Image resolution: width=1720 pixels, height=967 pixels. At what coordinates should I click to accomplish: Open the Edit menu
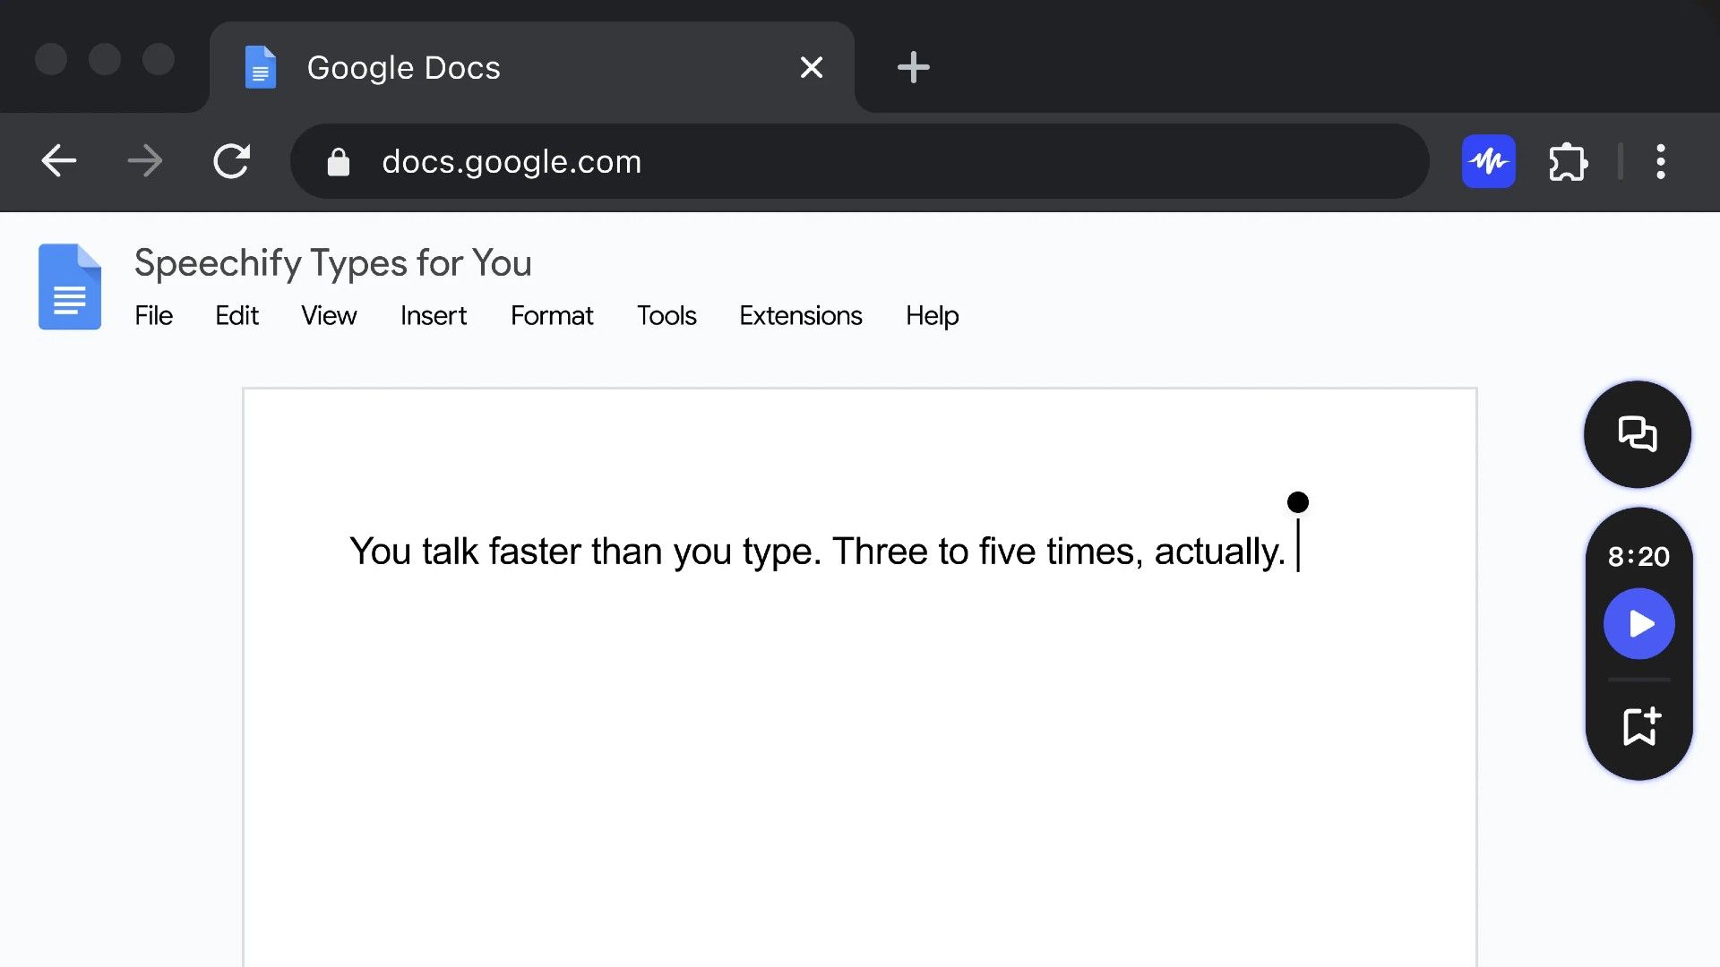[x=236, y=315]
